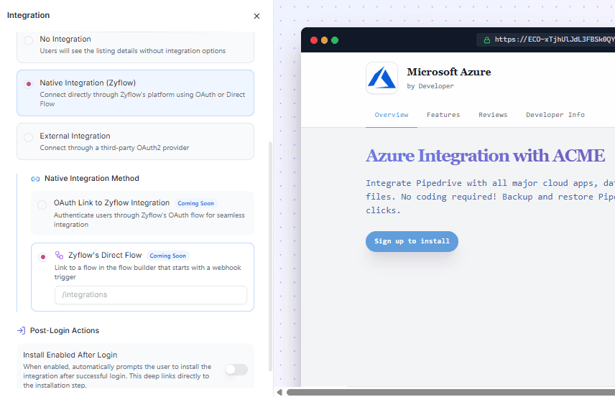Click the Microsoft Azure title text
Viewport: 615px width, 397px height.
449,72
